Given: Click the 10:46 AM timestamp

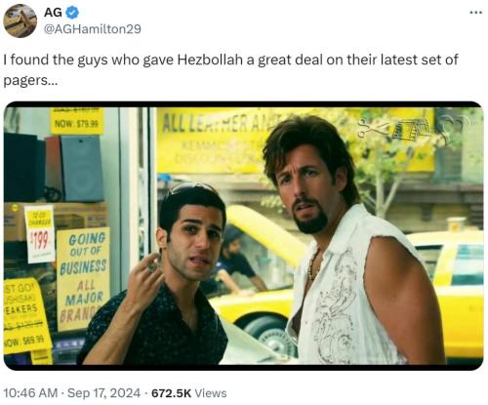Looking at the screenshot, I should tap(30, 393).
